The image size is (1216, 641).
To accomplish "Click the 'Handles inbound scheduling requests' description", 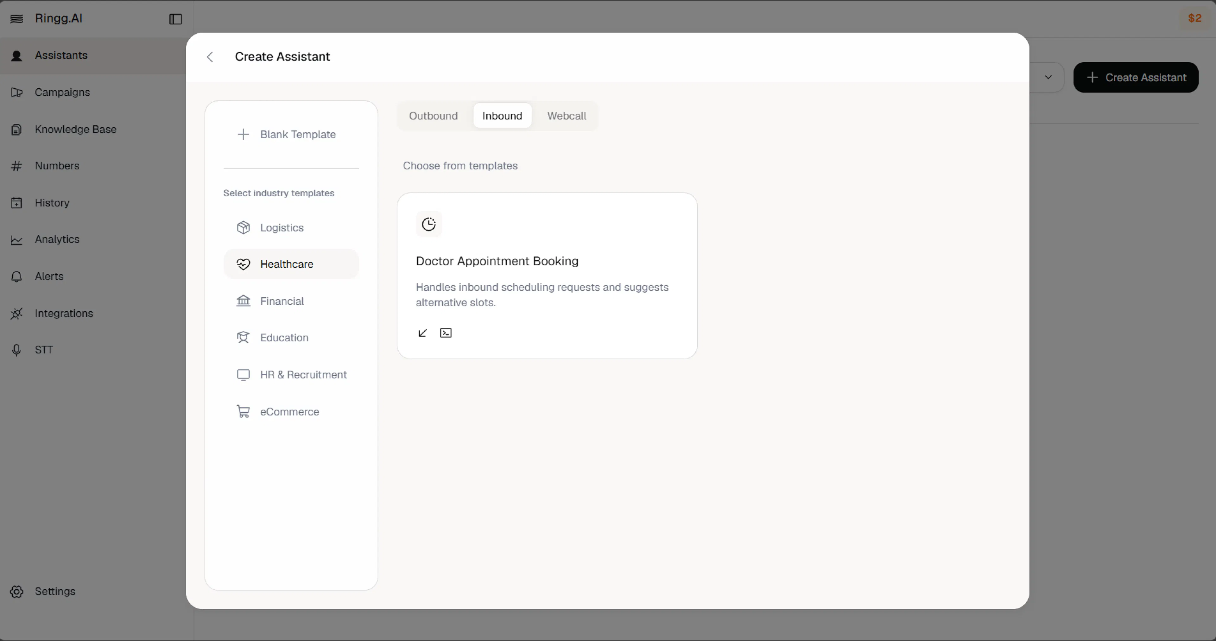I will click(x=542, y=295).
